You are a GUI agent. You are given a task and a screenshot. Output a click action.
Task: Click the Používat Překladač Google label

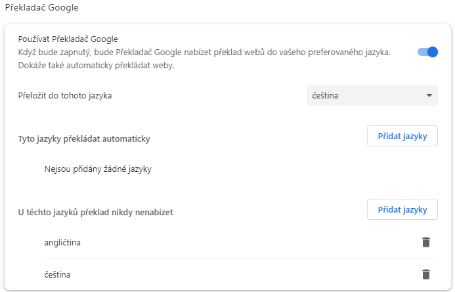(x=68, y=39)
